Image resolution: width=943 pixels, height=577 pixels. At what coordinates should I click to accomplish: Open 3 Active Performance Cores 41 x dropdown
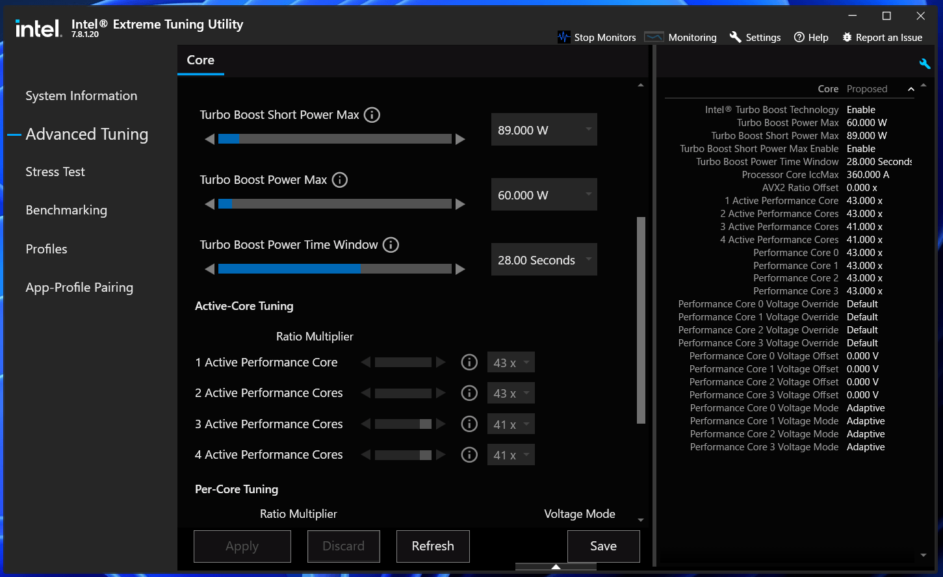pyautogui.click(x=511, y=424)
